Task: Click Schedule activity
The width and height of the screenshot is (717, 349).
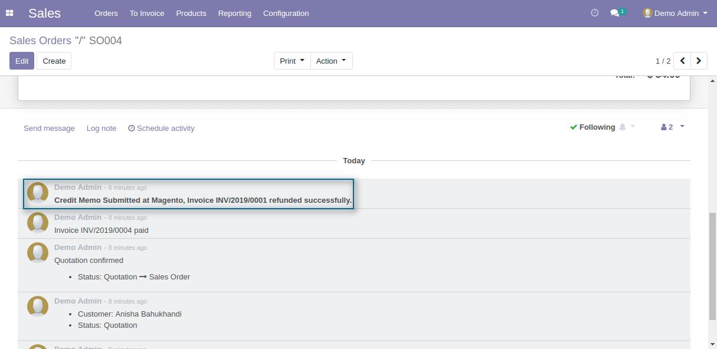Action: pos(161,128)
